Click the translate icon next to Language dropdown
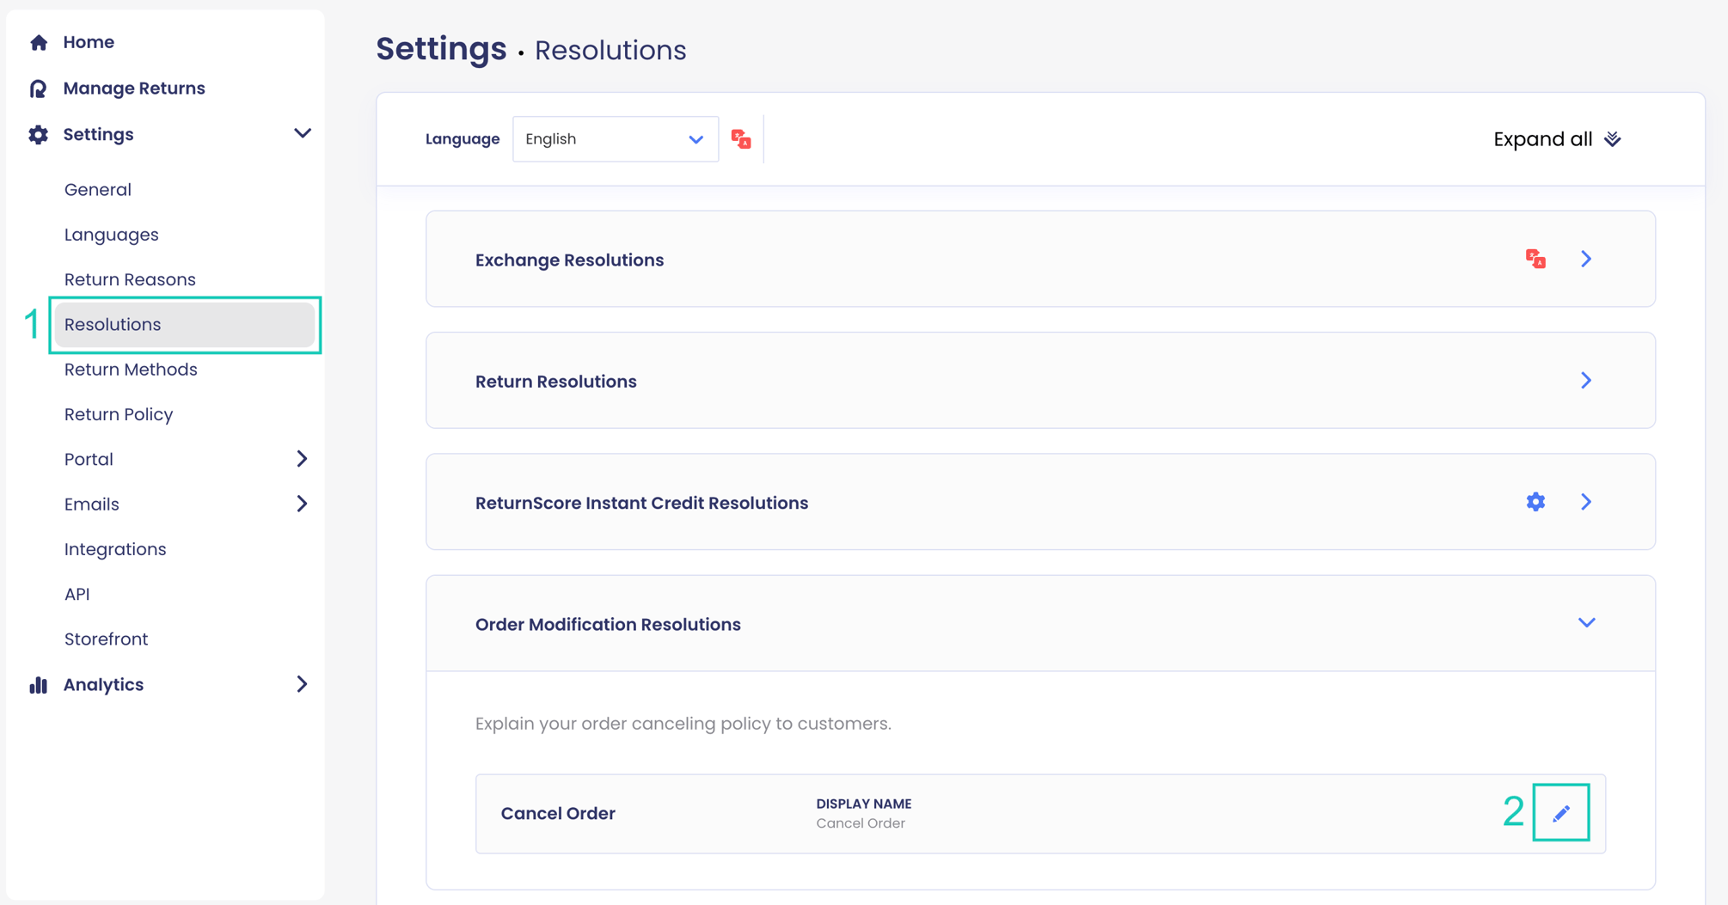1728x905 pixels. [741, 139]
